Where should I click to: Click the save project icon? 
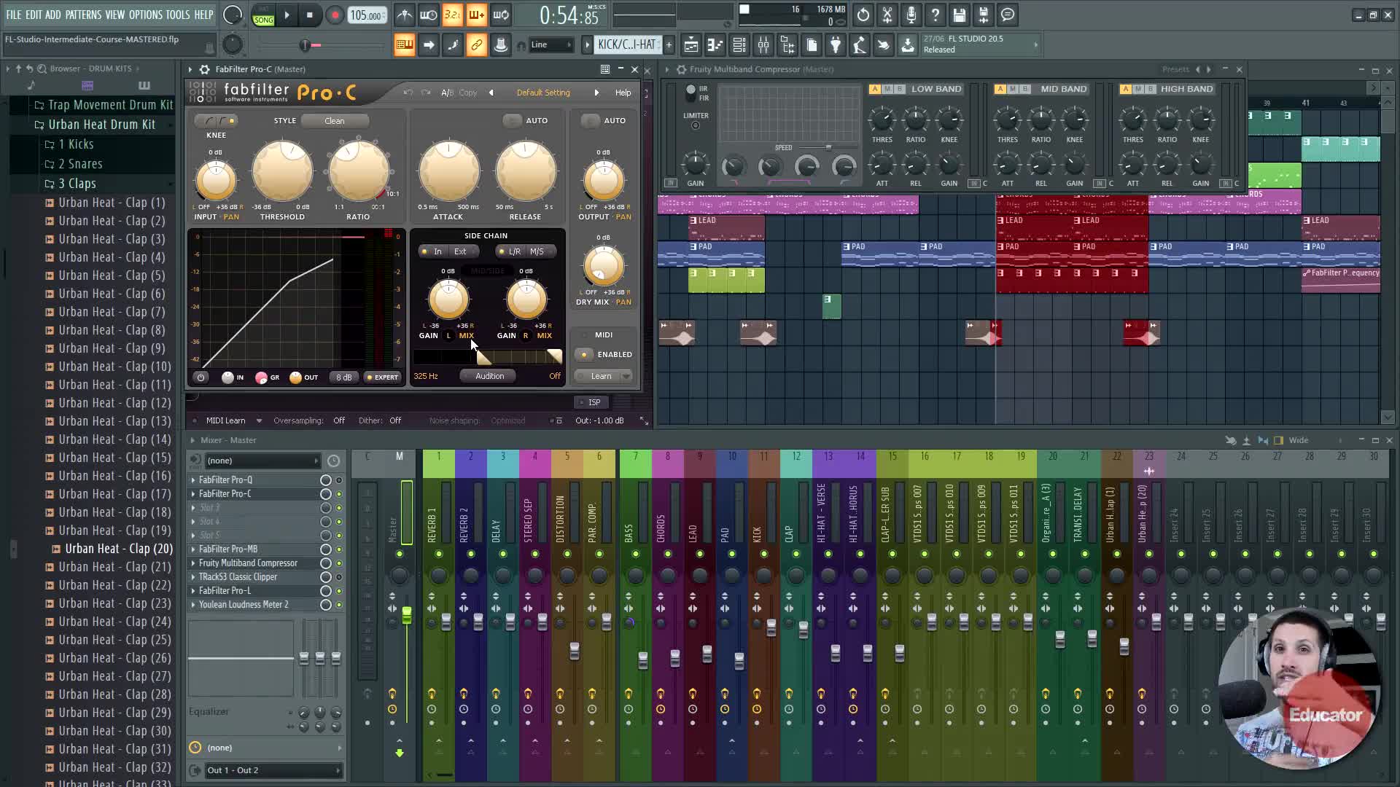(959, 15)
